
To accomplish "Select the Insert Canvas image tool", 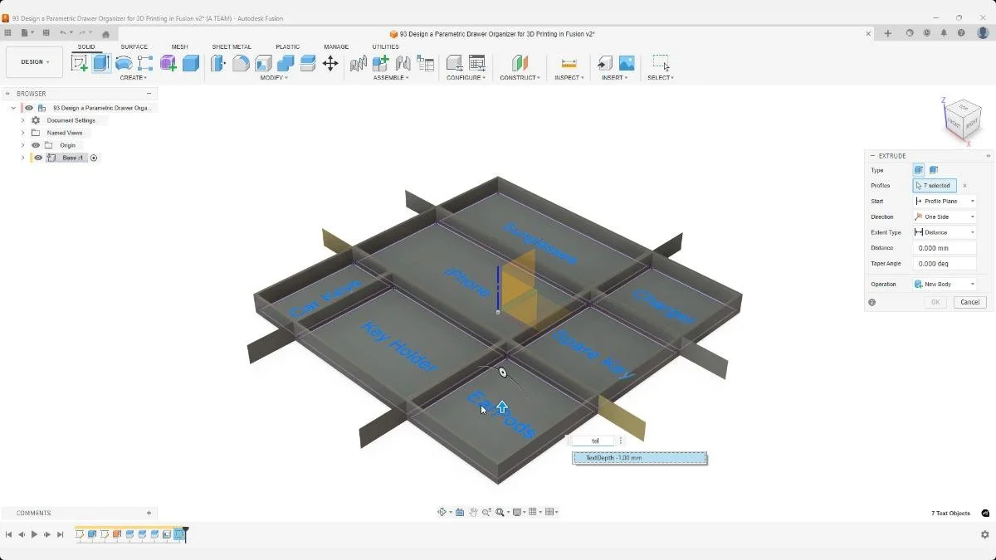I will [x=627, y=63].
